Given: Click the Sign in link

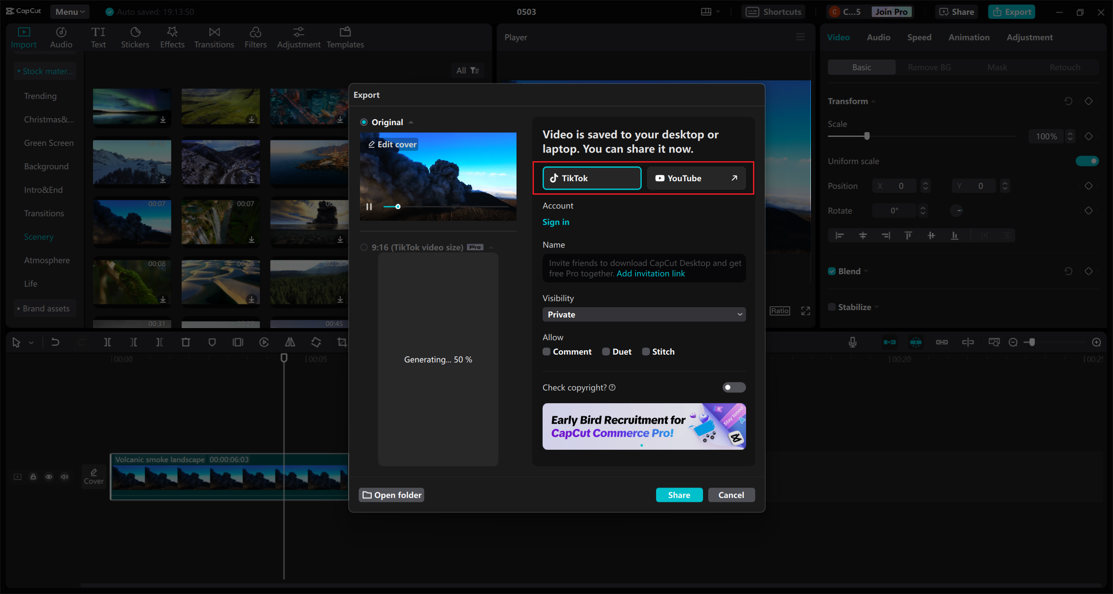Looking at the screenshot, I should pyautogui.click(x=556, y=222).
